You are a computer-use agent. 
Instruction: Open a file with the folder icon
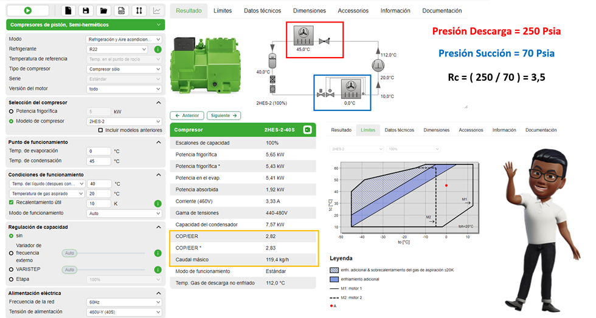coord(103,11)
